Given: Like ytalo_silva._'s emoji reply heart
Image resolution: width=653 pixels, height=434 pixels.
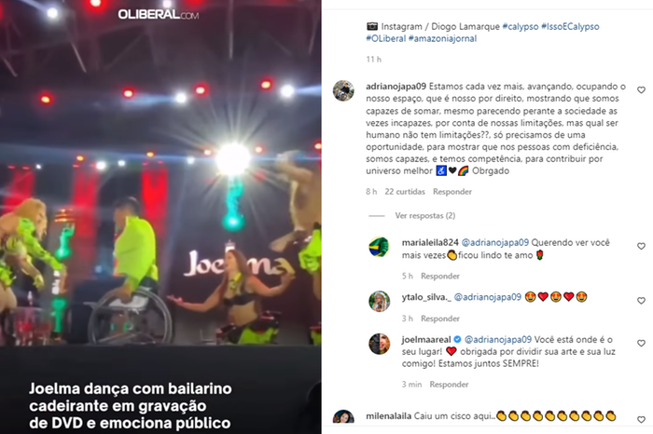Looking at the screenshot, I should (641, 301).
